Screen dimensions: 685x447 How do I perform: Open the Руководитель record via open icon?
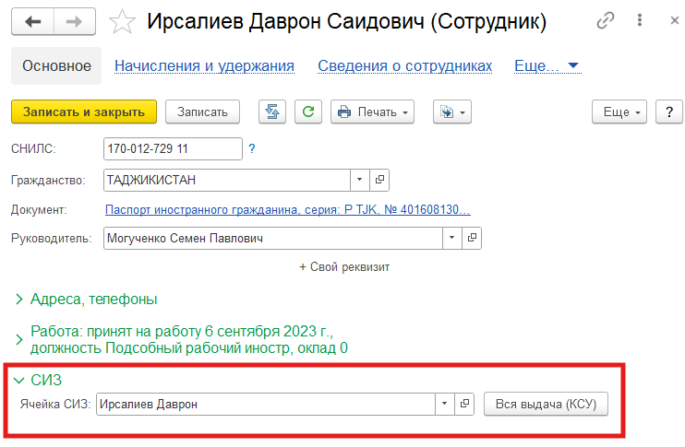pos(472,238)
